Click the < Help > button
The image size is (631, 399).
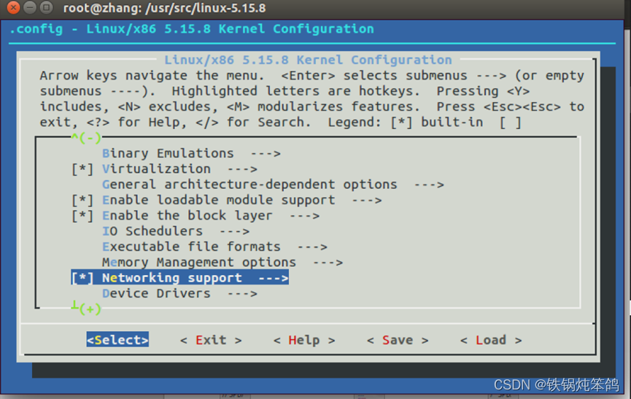304,340
